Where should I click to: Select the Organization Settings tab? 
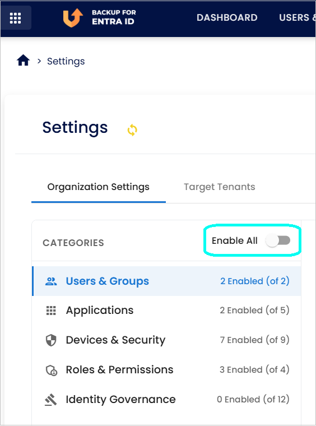pos(98,187)
